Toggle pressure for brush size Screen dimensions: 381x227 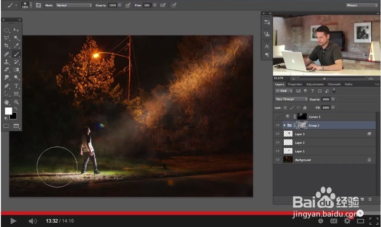click(173, 5)
